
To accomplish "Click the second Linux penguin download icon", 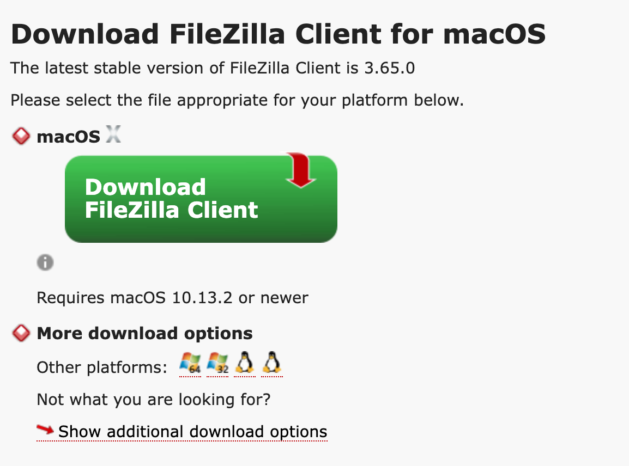I will pos(271,362).
